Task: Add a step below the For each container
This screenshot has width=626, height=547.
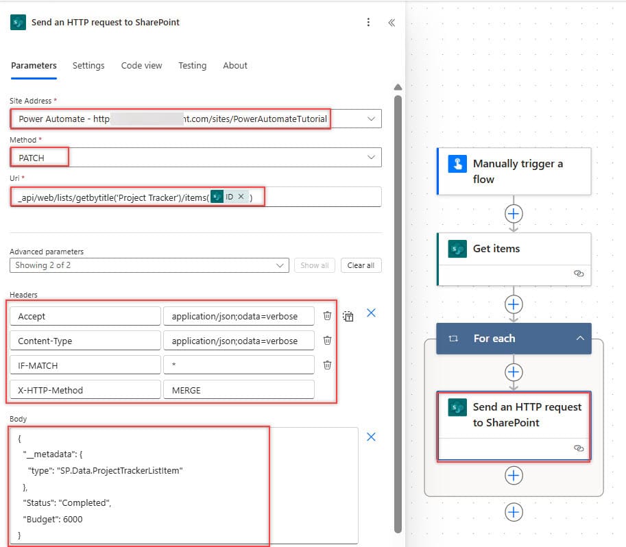Action: click(x=514, y=512)
